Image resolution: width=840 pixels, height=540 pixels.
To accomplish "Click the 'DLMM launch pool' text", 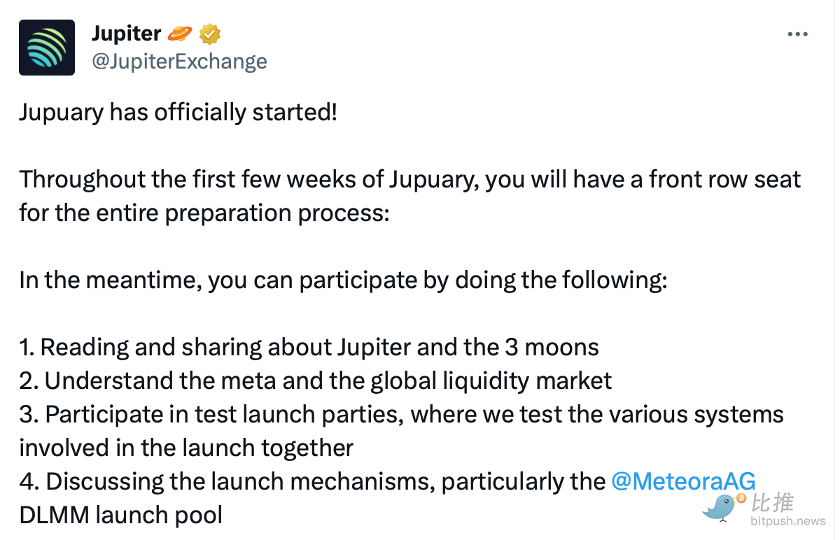I will 121,515.
